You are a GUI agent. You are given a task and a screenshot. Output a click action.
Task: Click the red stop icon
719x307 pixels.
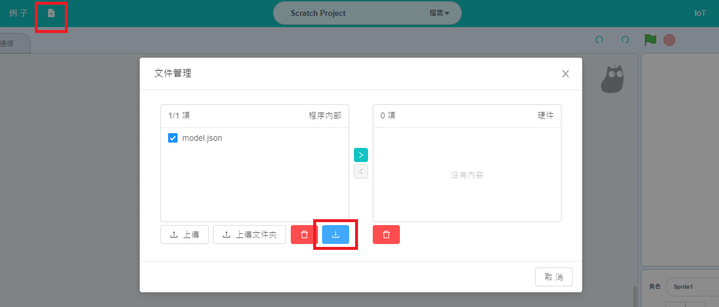tap(669, 40)
